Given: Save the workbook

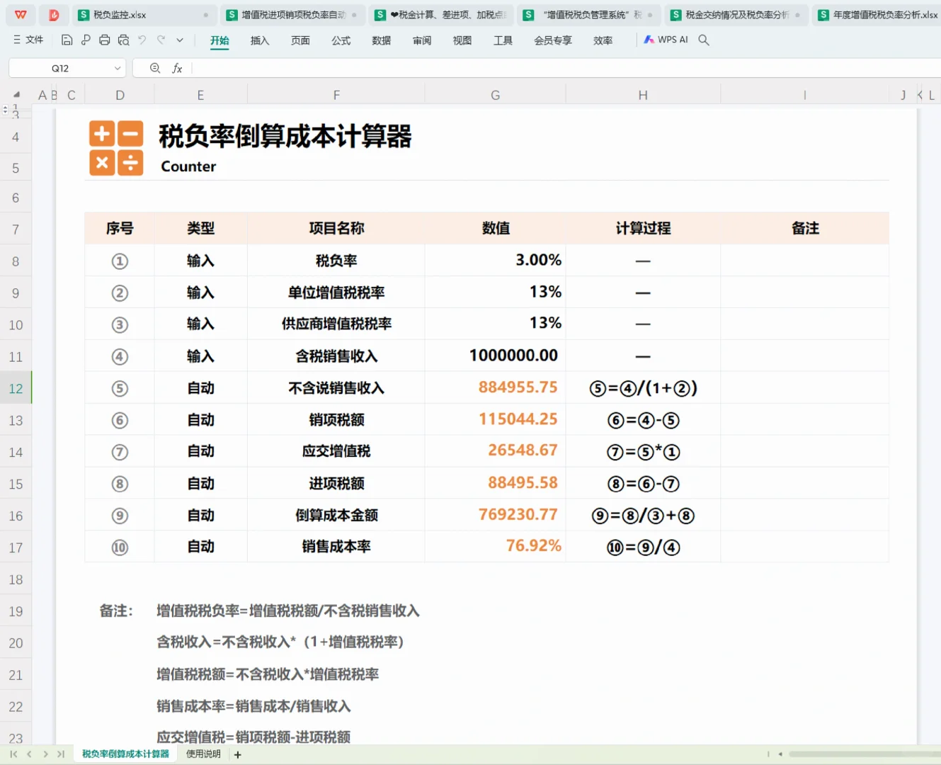Looking at the screenshot, I should pos(67,40).
